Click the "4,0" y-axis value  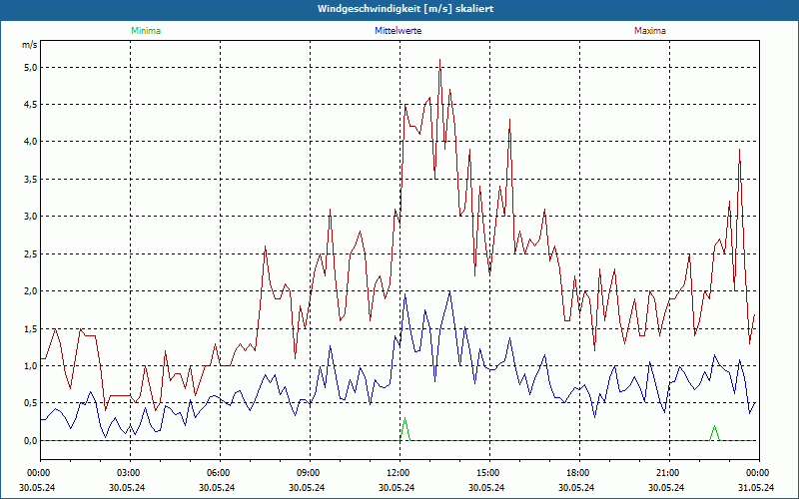pos(30,142)
